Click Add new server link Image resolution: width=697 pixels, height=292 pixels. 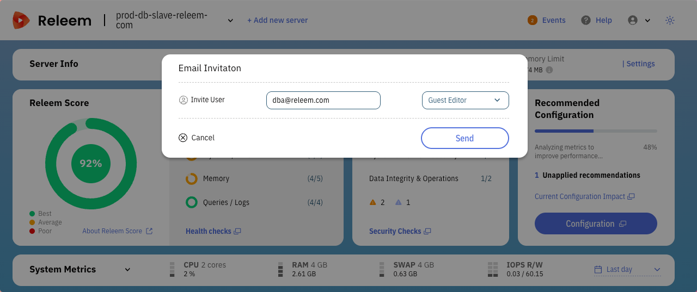tap(277, 20)
